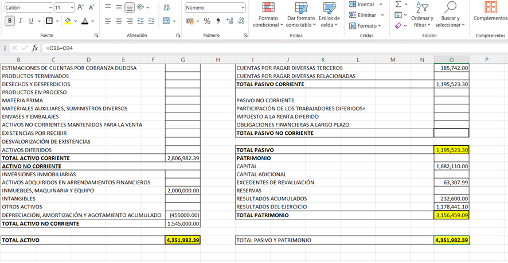
Task: Open the Formato cells menu
Action: click(x=365, y=26)
